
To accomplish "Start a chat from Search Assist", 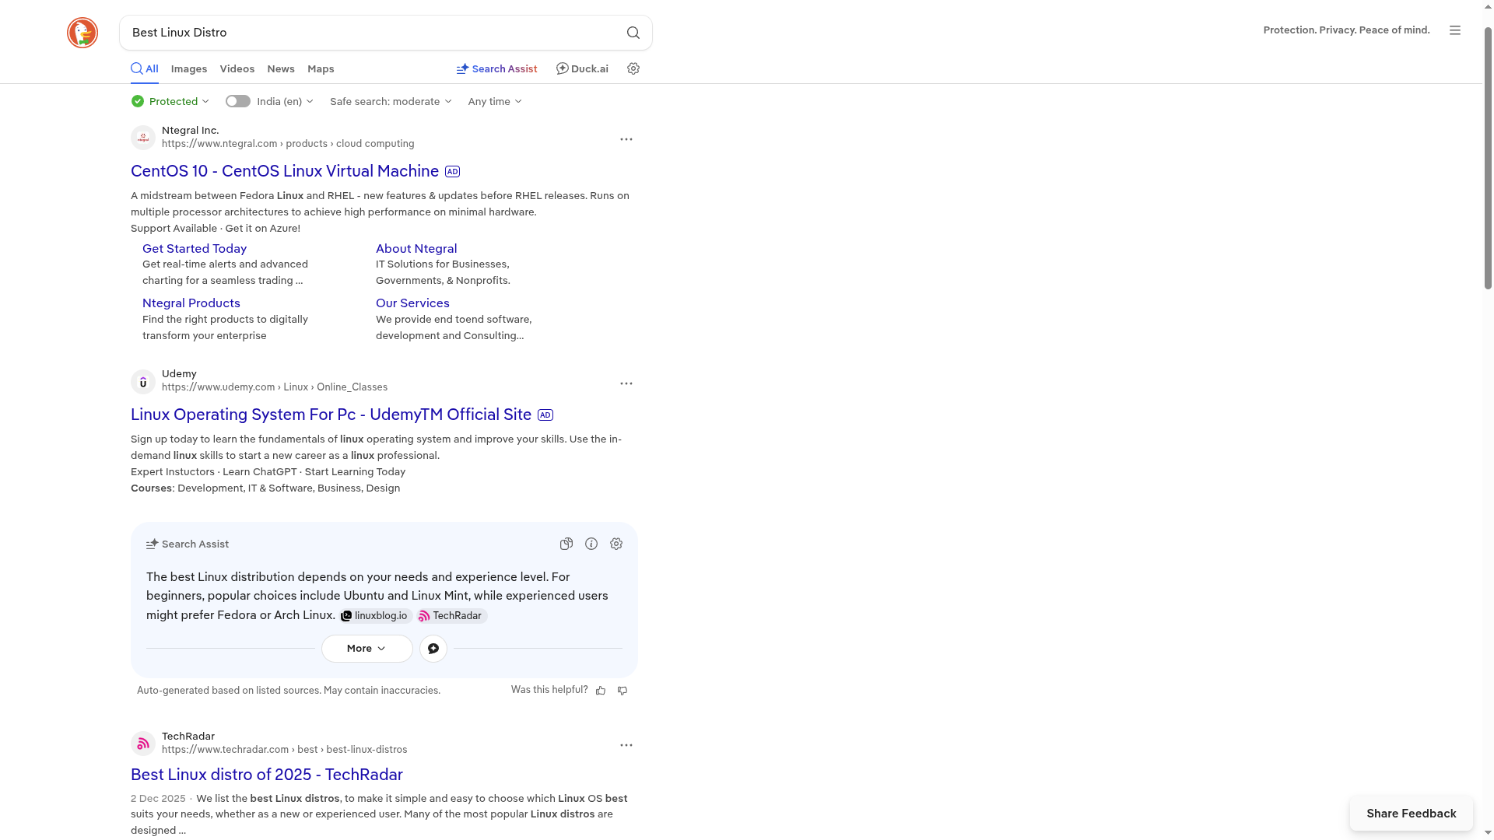I will [433, 648].
